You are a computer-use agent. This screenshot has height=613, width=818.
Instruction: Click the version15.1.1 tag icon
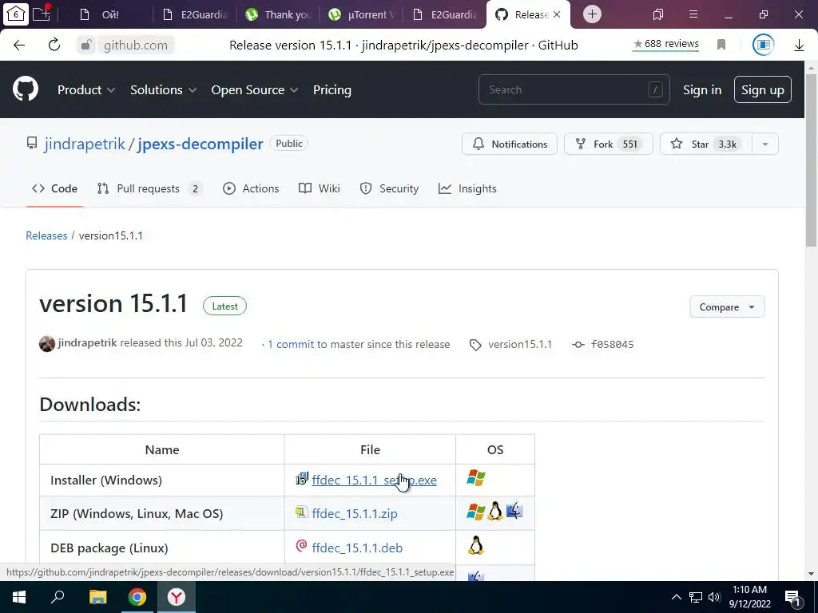[475, 345]
